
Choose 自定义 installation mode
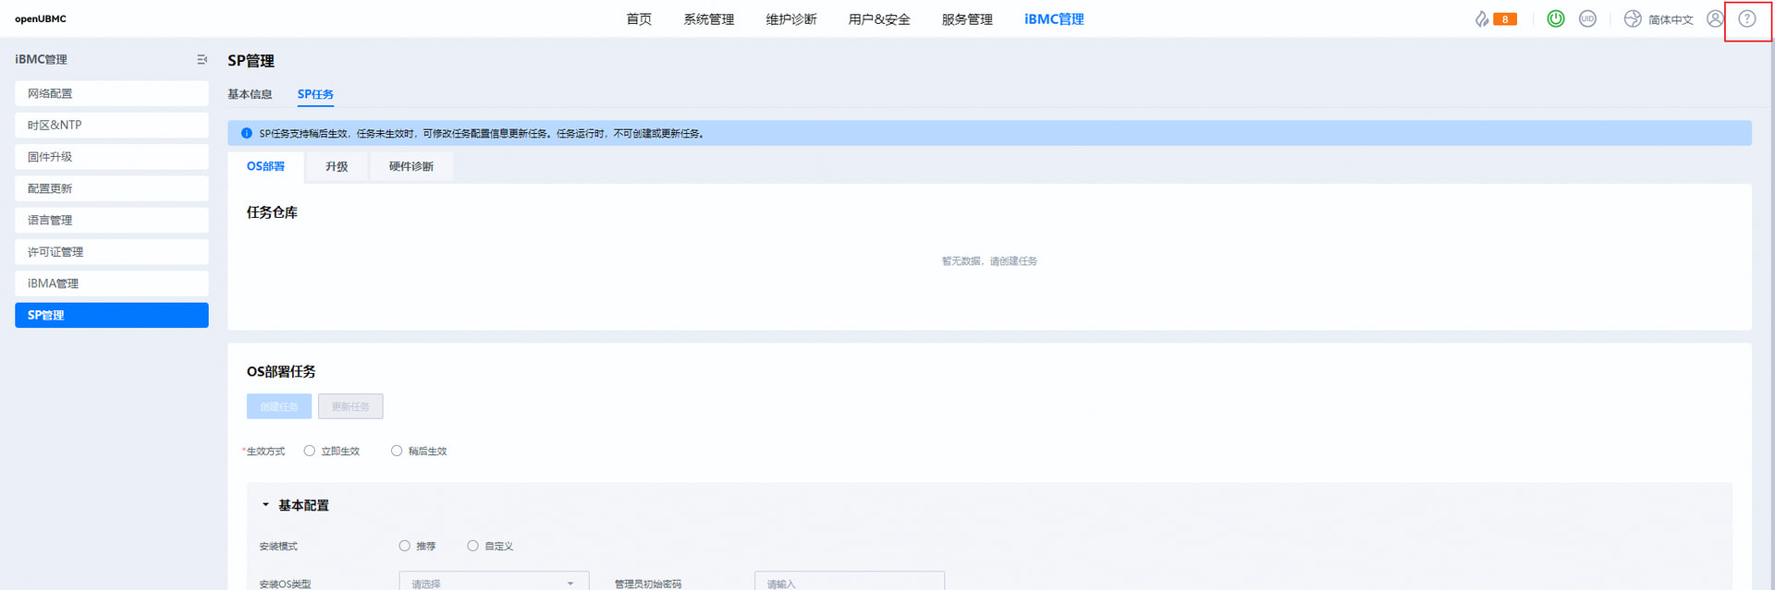coord(473,547)
